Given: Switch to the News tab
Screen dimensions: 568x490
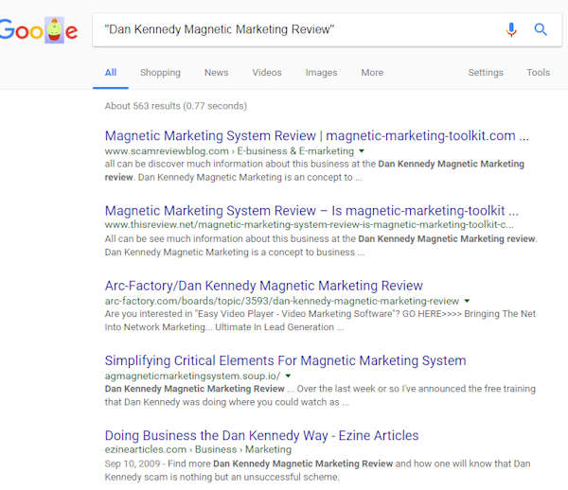Looking at the screenshot, I should 216,73.
